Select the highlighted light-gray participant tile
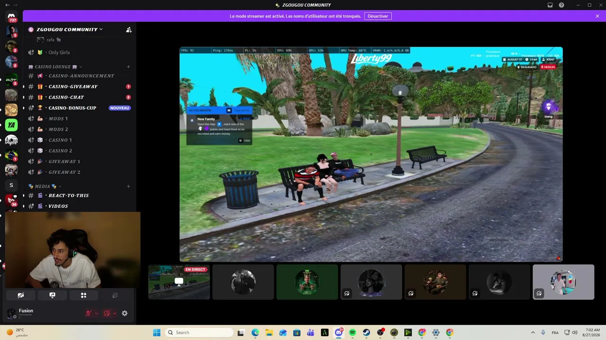 [563, 282]
